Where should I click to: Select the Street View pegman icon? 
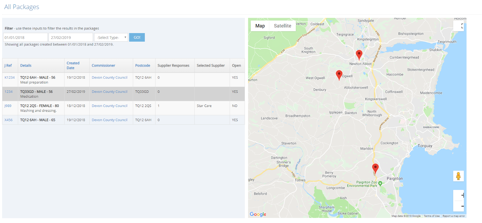pyautogui.click(x=458, y=176)
